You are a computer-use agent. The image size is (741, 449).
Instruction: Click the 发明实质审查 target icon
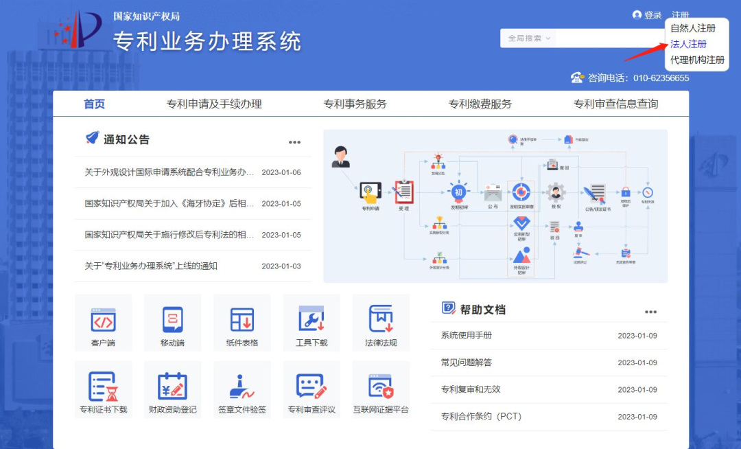coord(521,192)
